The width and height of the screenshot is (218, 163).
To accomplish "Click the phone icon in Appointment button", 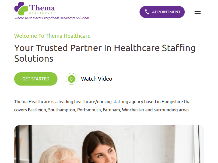I will (x=147, y=12).
